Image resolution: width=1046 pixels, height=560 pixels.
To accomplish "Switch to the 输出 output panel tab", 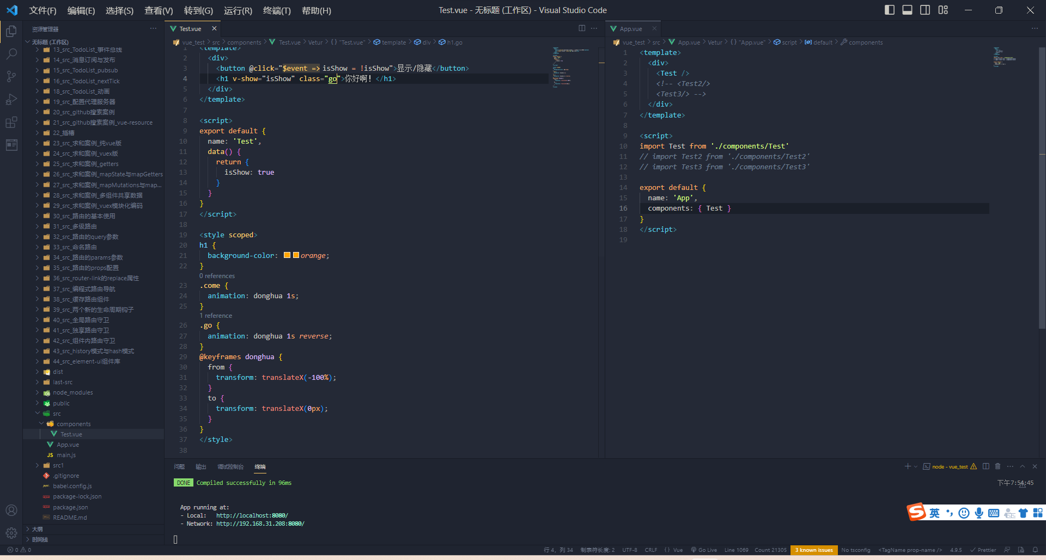I will pos(201,466).
